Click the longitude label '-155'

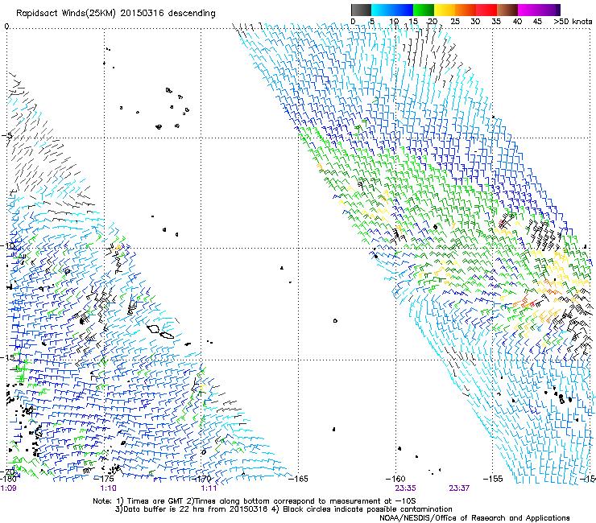(493, 479)
